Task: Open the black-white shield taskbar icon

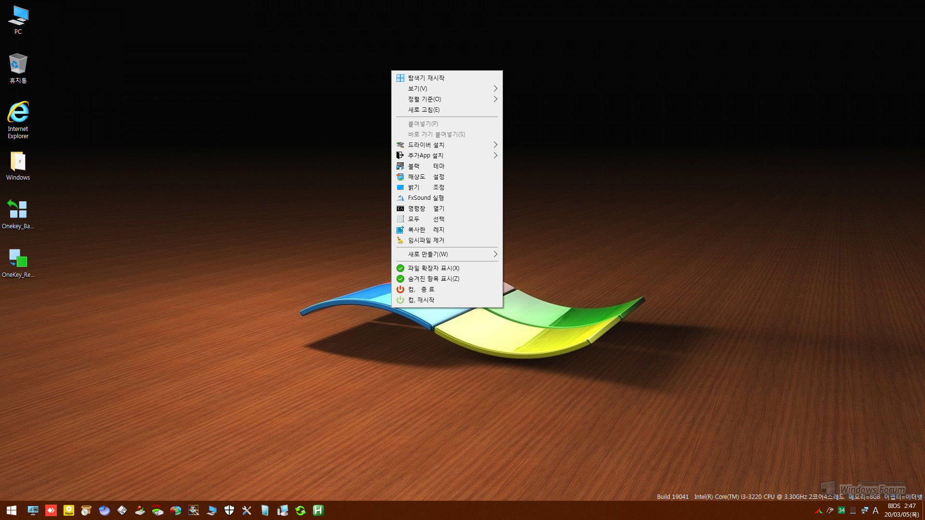Action: [x=229, y=510]
